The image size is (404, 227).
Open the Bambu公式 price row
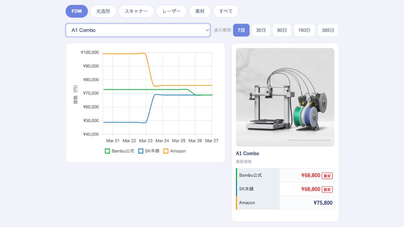285,175
